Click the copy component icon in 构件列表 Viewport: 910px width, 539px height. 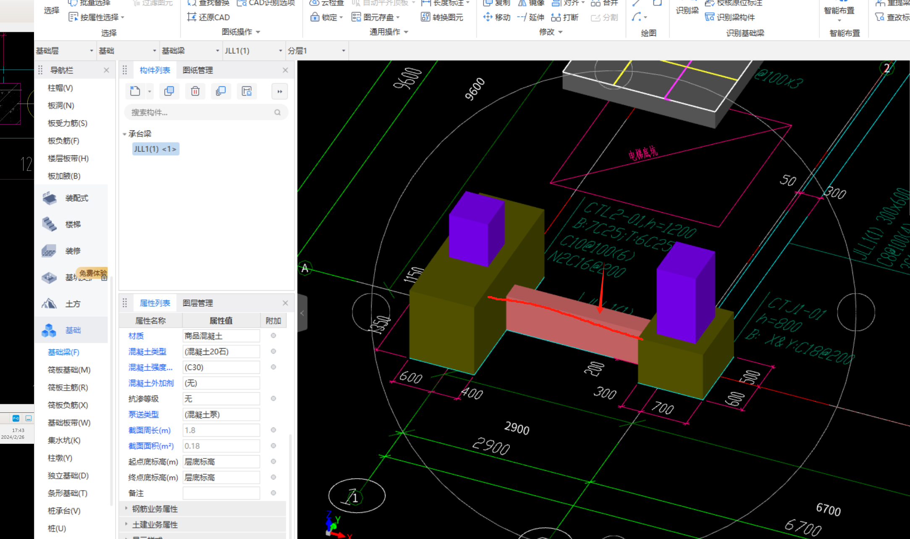tap(169, 91)
